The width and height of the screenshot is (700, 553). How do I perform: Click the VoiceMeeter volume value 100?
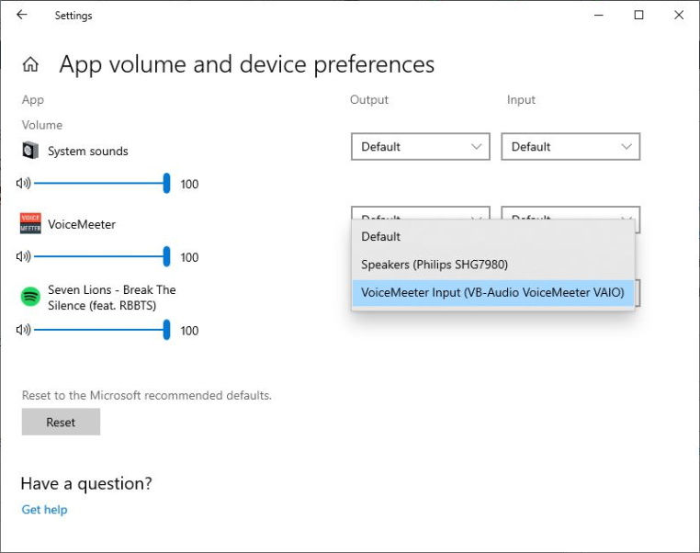coord(189,257)
